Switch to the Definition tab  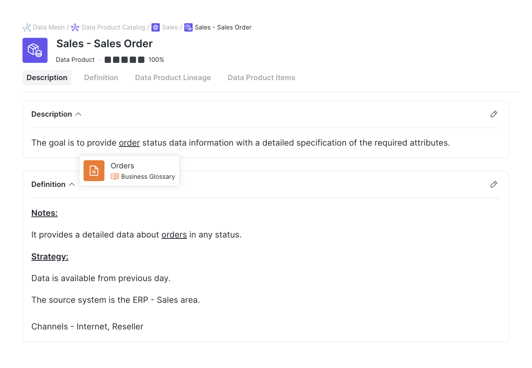coord(101,78)
